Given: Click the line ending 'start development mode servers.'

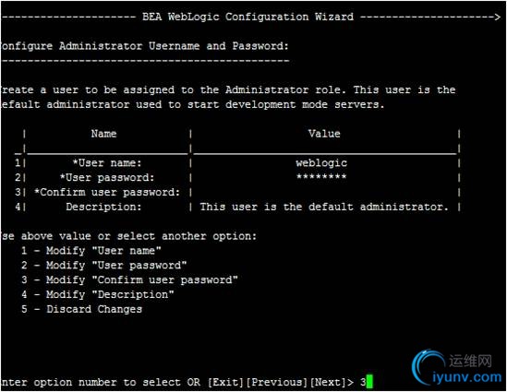Looking at the screenshot, I should (192, 104).
